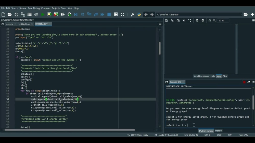Expand the working directory path dropdown
Image resolution: width=255 pixels, height=143 pixels.
(241, 14)
